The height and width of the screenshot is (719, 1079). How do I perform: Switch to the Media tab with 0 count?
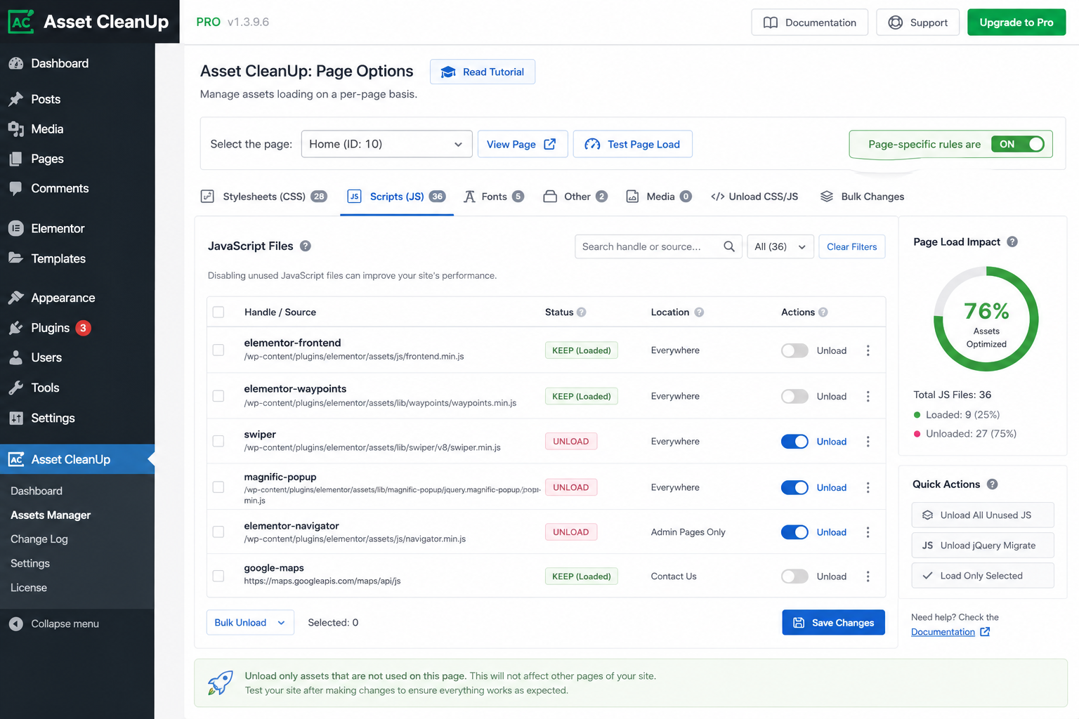click(x=659, y=197)
